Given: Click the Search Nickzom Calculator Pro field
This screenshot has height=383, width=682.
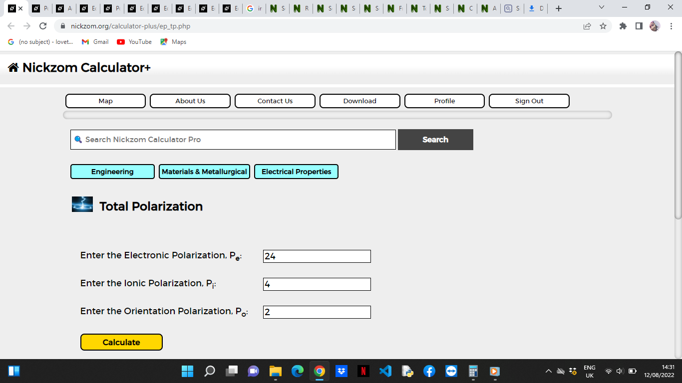Looking at the screenshot, I should [x=233, y=140].
